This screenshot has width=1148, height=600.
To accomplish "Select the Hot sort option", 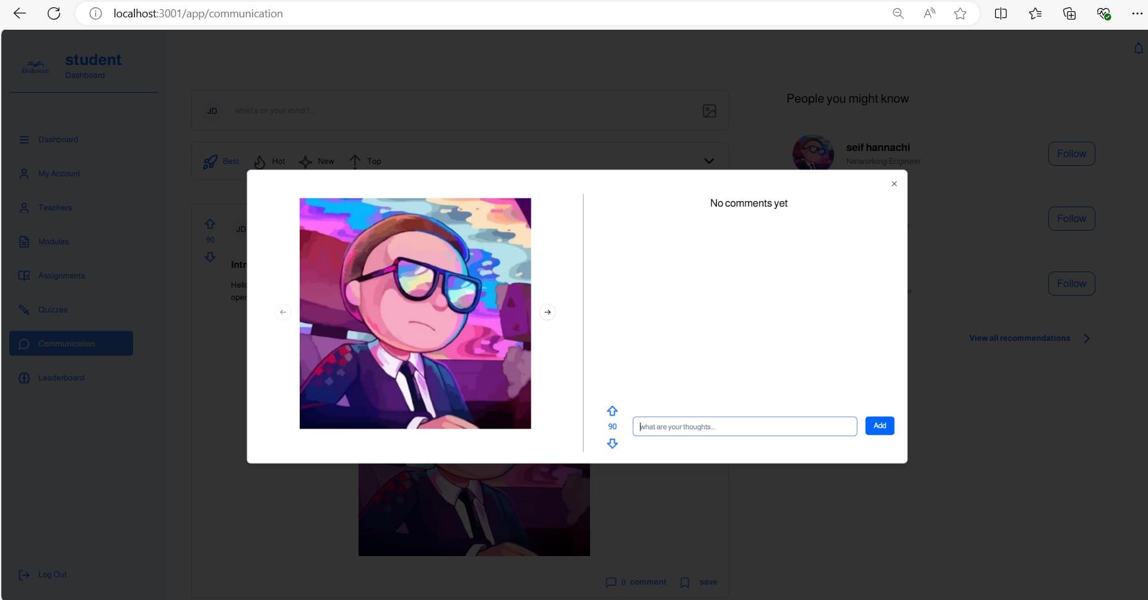I will [269, 161].
